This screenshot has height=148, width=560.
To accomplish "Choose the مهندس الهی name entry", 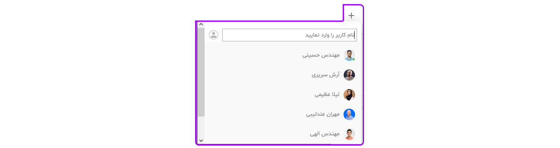I will (325, 134).
